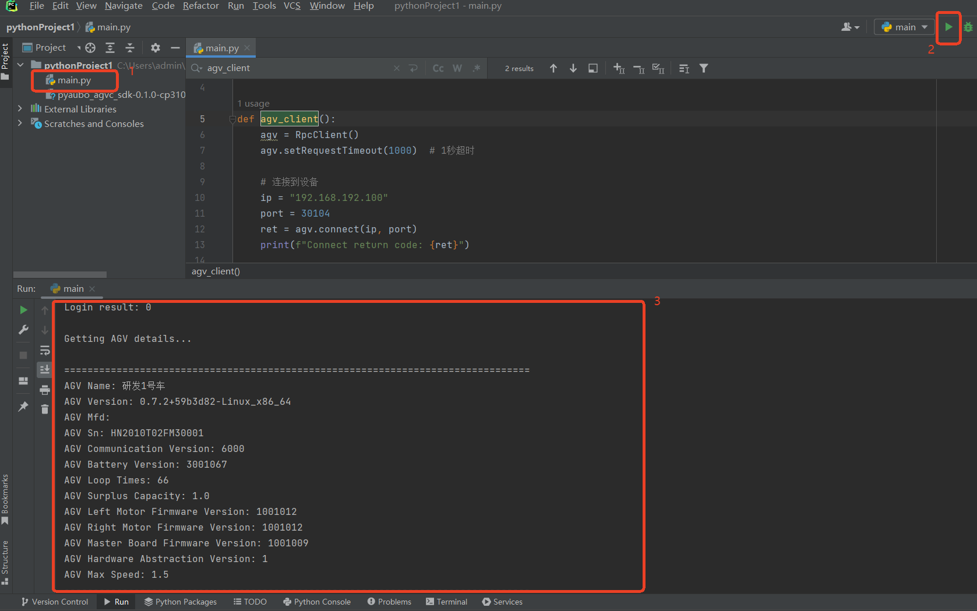Viewport: 977px width, 611px height.
Task: Toggle Regex search option
Action: pos(477,68)
